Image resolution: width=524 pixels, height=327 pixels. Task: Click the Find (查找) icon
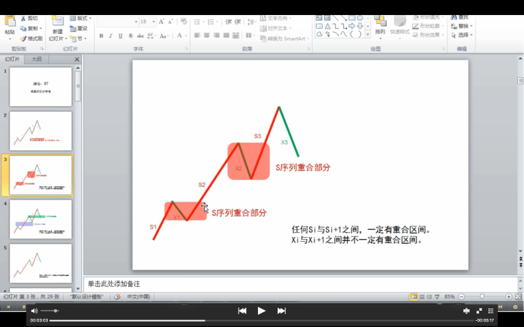tap(463, 18)
